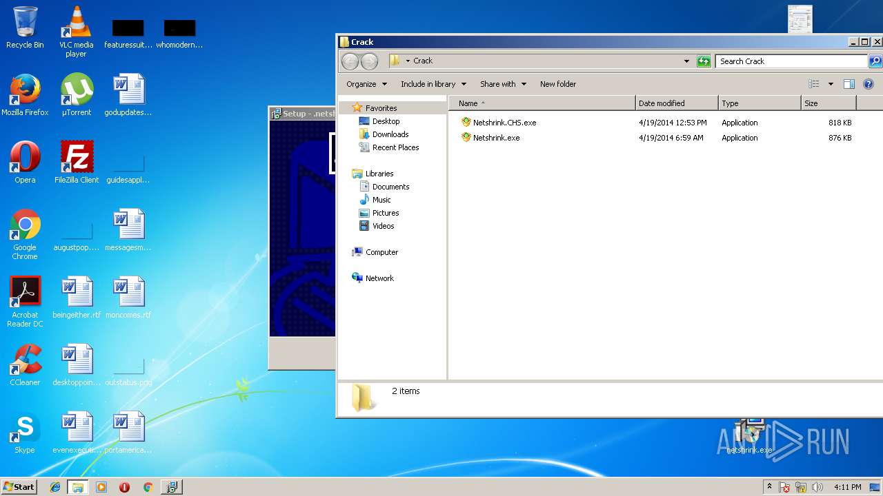Select messagesm document on desktop
Viewport: 883px width, 496px height.
click(128, 230)
